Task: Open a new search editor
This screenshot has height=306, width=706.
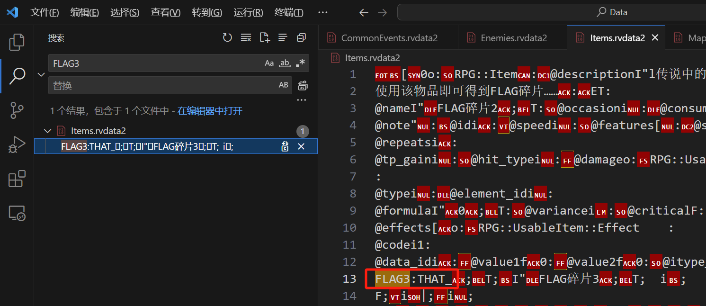Action: [264, 38]
